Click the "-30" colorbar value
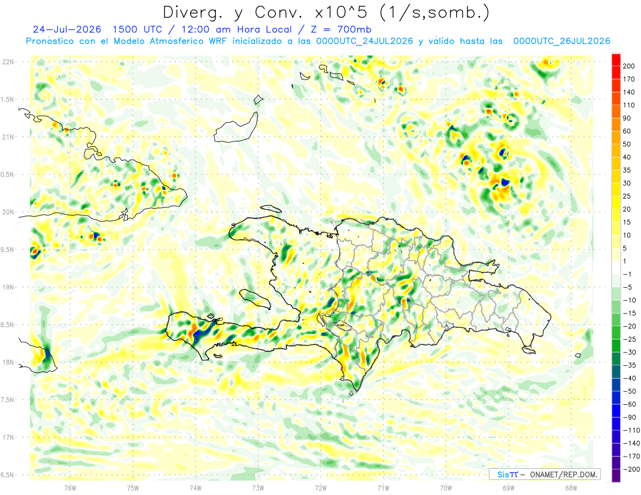The image size is (641, 495). tap(631, 352)
